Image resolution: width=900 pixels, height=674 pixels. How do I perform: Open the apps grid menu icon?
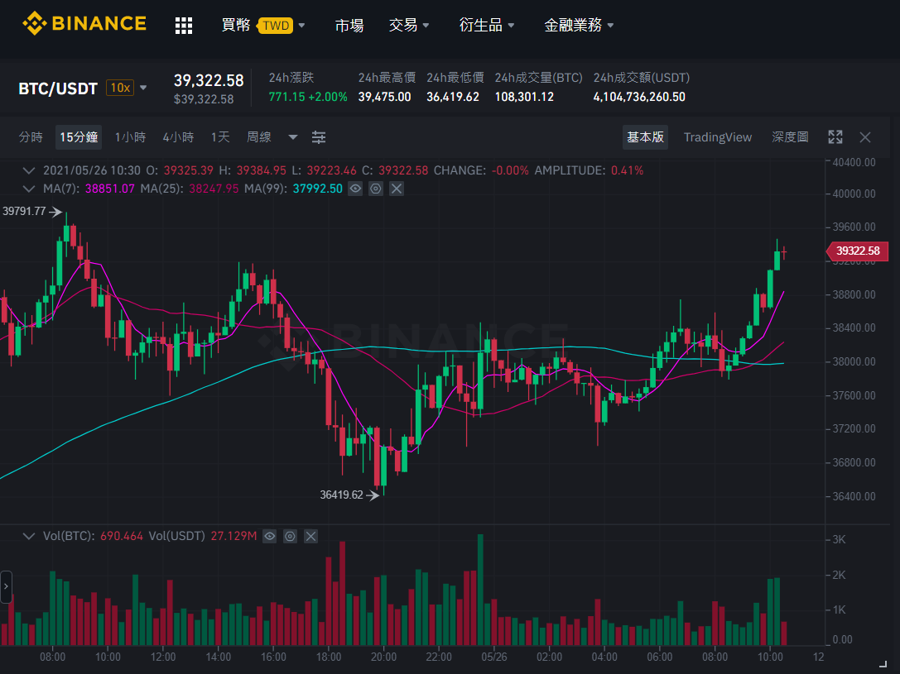184,25
